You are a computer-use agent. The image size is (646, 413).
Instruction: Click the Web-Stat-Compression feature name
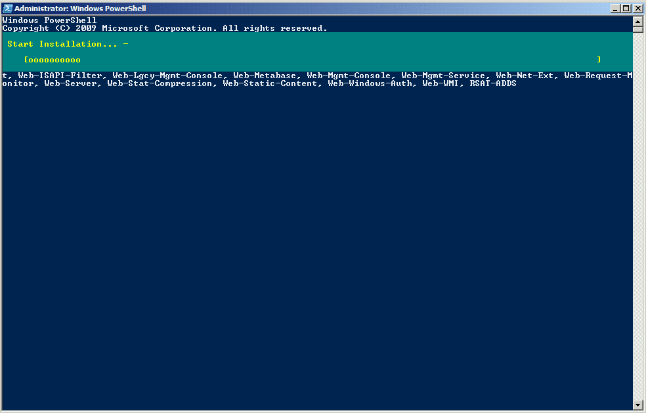point(160,83)
